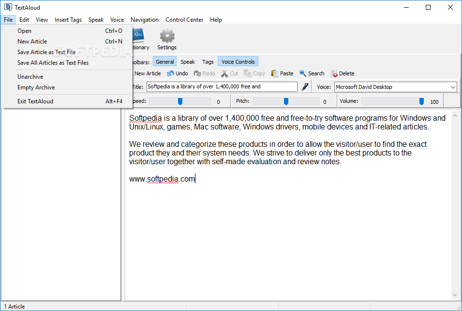
Task: Adjust the Pitch slider
Action: [x=285, y=101]
